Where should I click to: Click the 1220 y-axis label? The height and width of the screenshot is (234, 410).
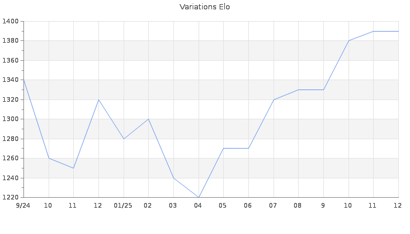[x=10, y=198]
